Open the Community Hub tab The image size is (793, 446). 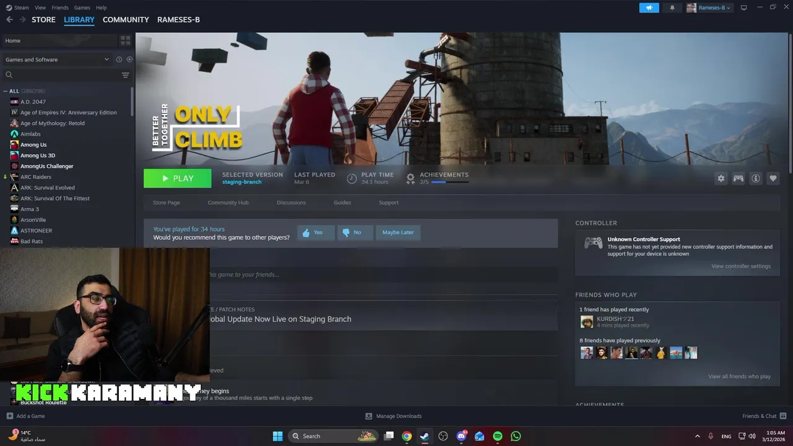tap(228, 203)
